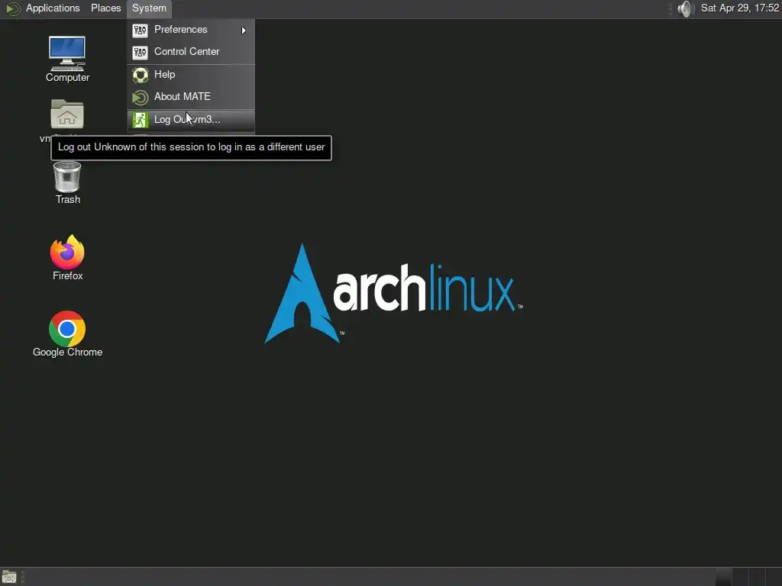
Task: Choose Log Out vm3 menu entry
Action: pos(191,120)
